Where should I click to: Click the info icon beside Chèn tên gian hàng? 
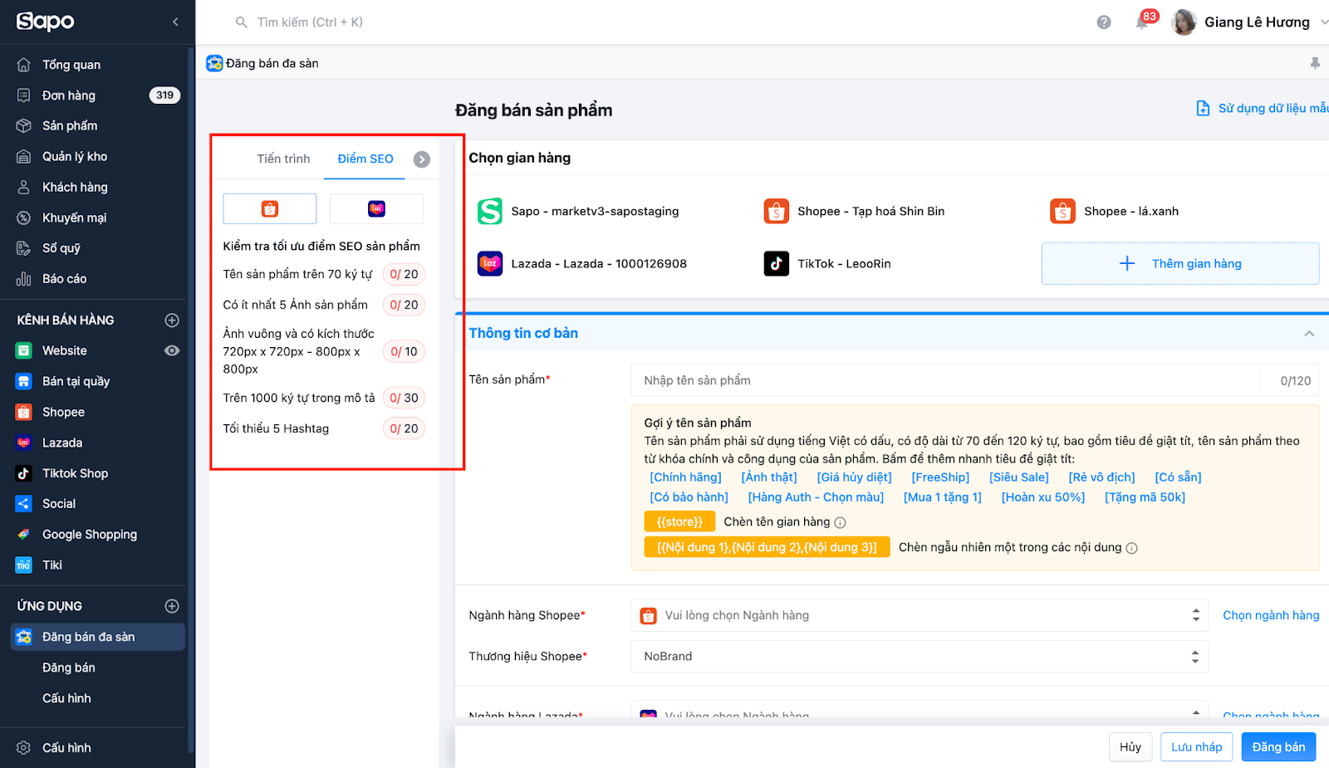(841, 523)
